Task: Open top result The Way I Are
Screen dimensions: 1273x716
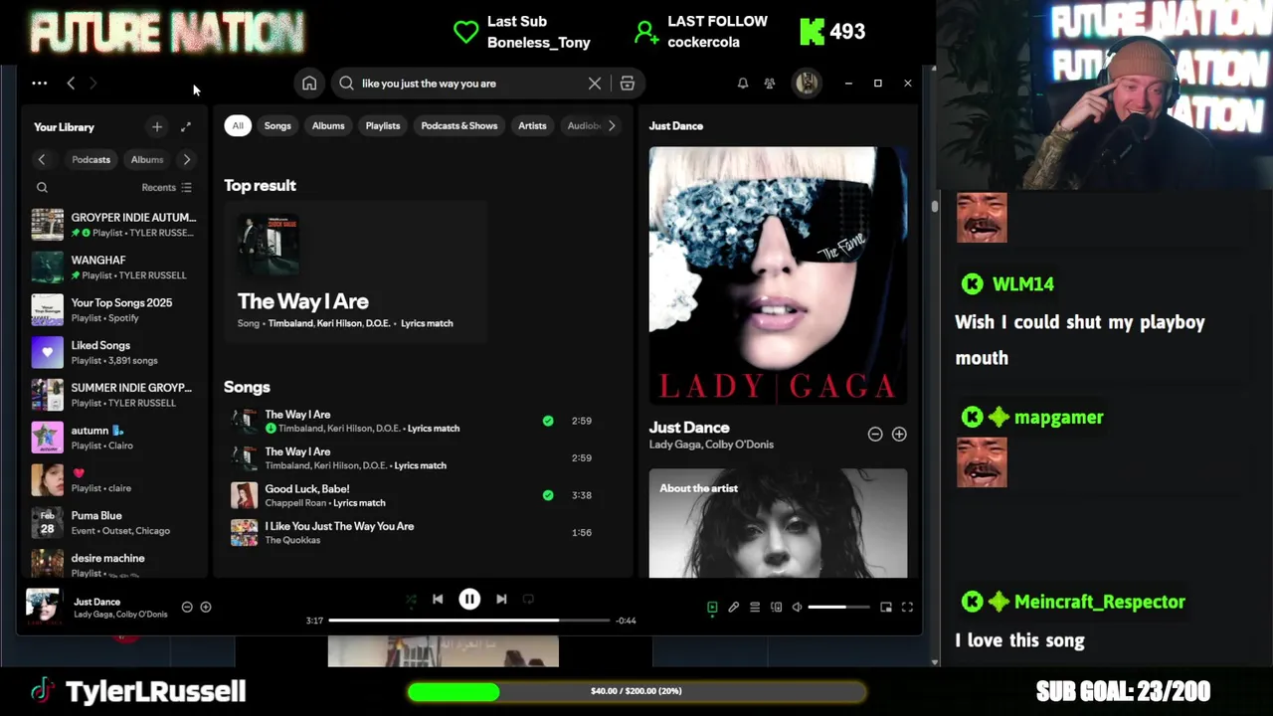Action: 355,271
